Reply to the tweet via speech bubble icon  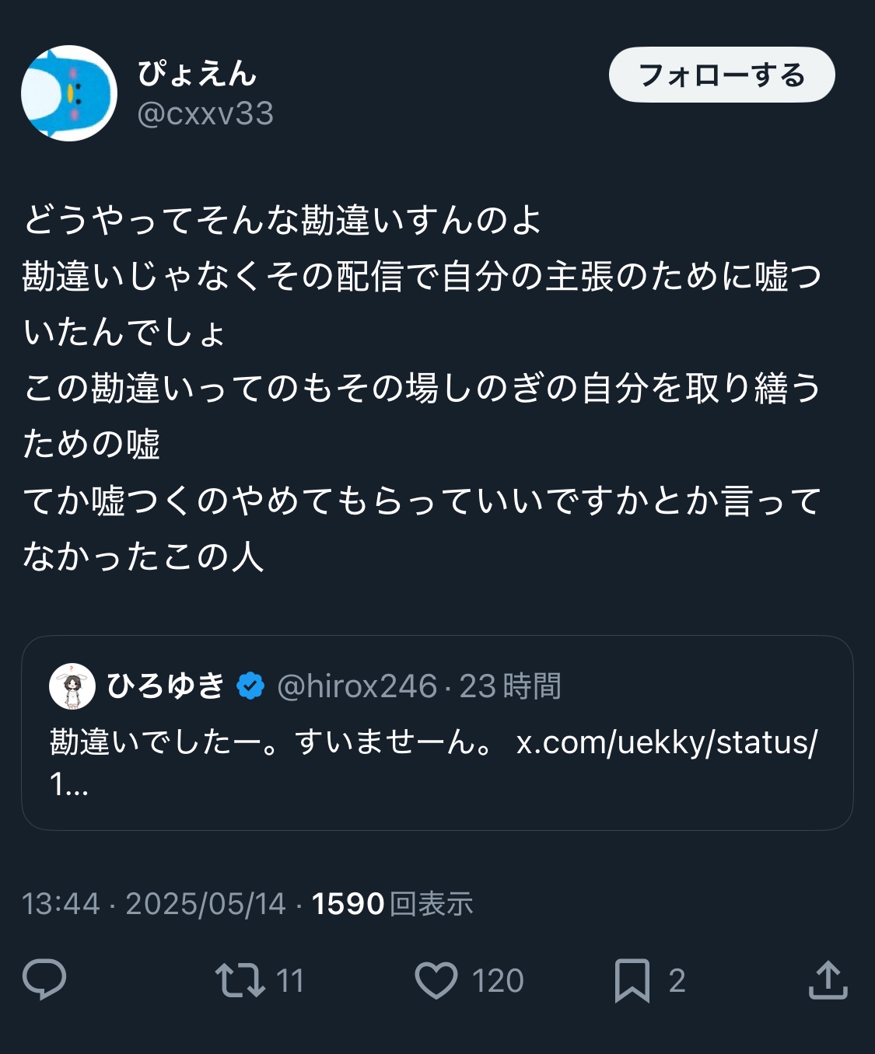tap(44, 979)
